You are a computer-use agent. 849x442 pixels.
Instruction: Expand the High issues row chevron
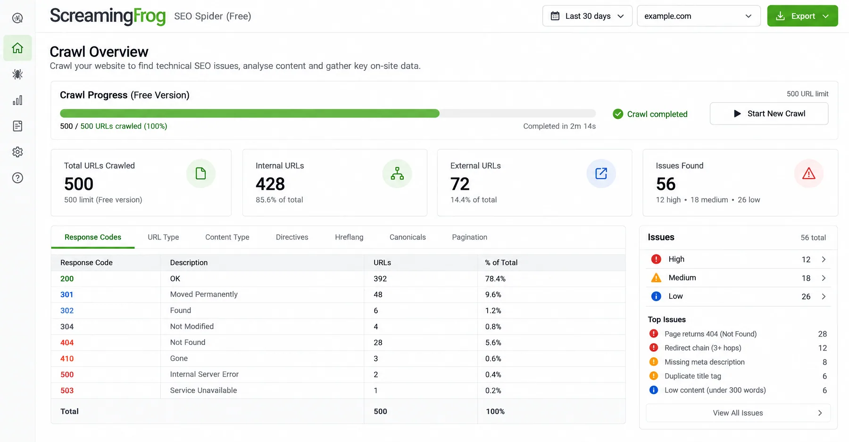click(x=824, y=259)
